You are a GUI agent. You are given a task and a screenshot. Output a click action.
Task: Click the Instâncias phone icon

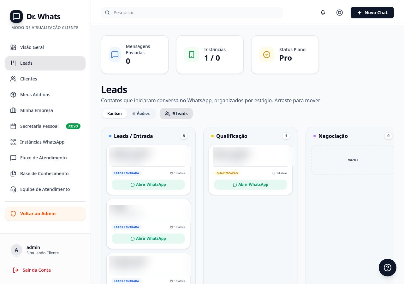tap(192, 55)
